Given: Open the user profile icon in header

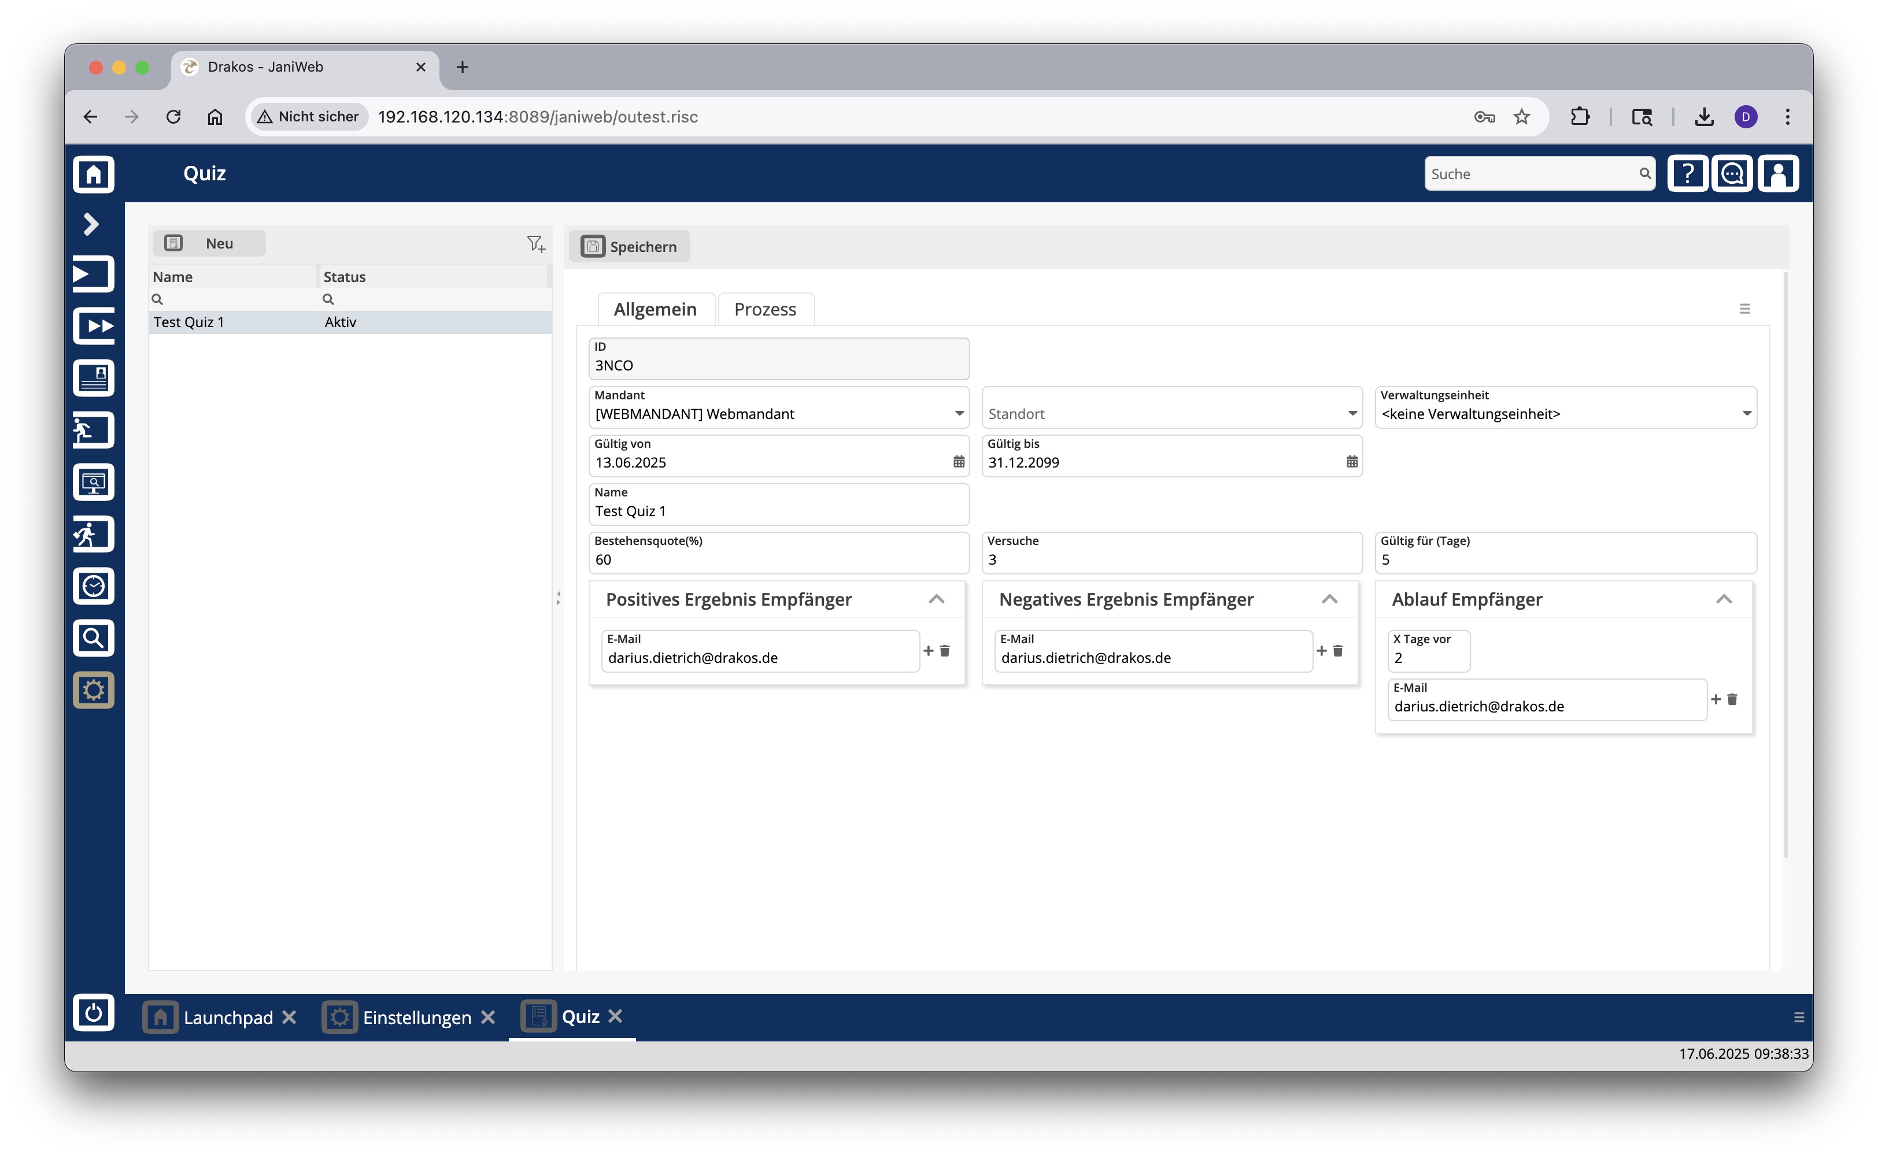Looking at the screenshot, I should tap(1779, 175).
